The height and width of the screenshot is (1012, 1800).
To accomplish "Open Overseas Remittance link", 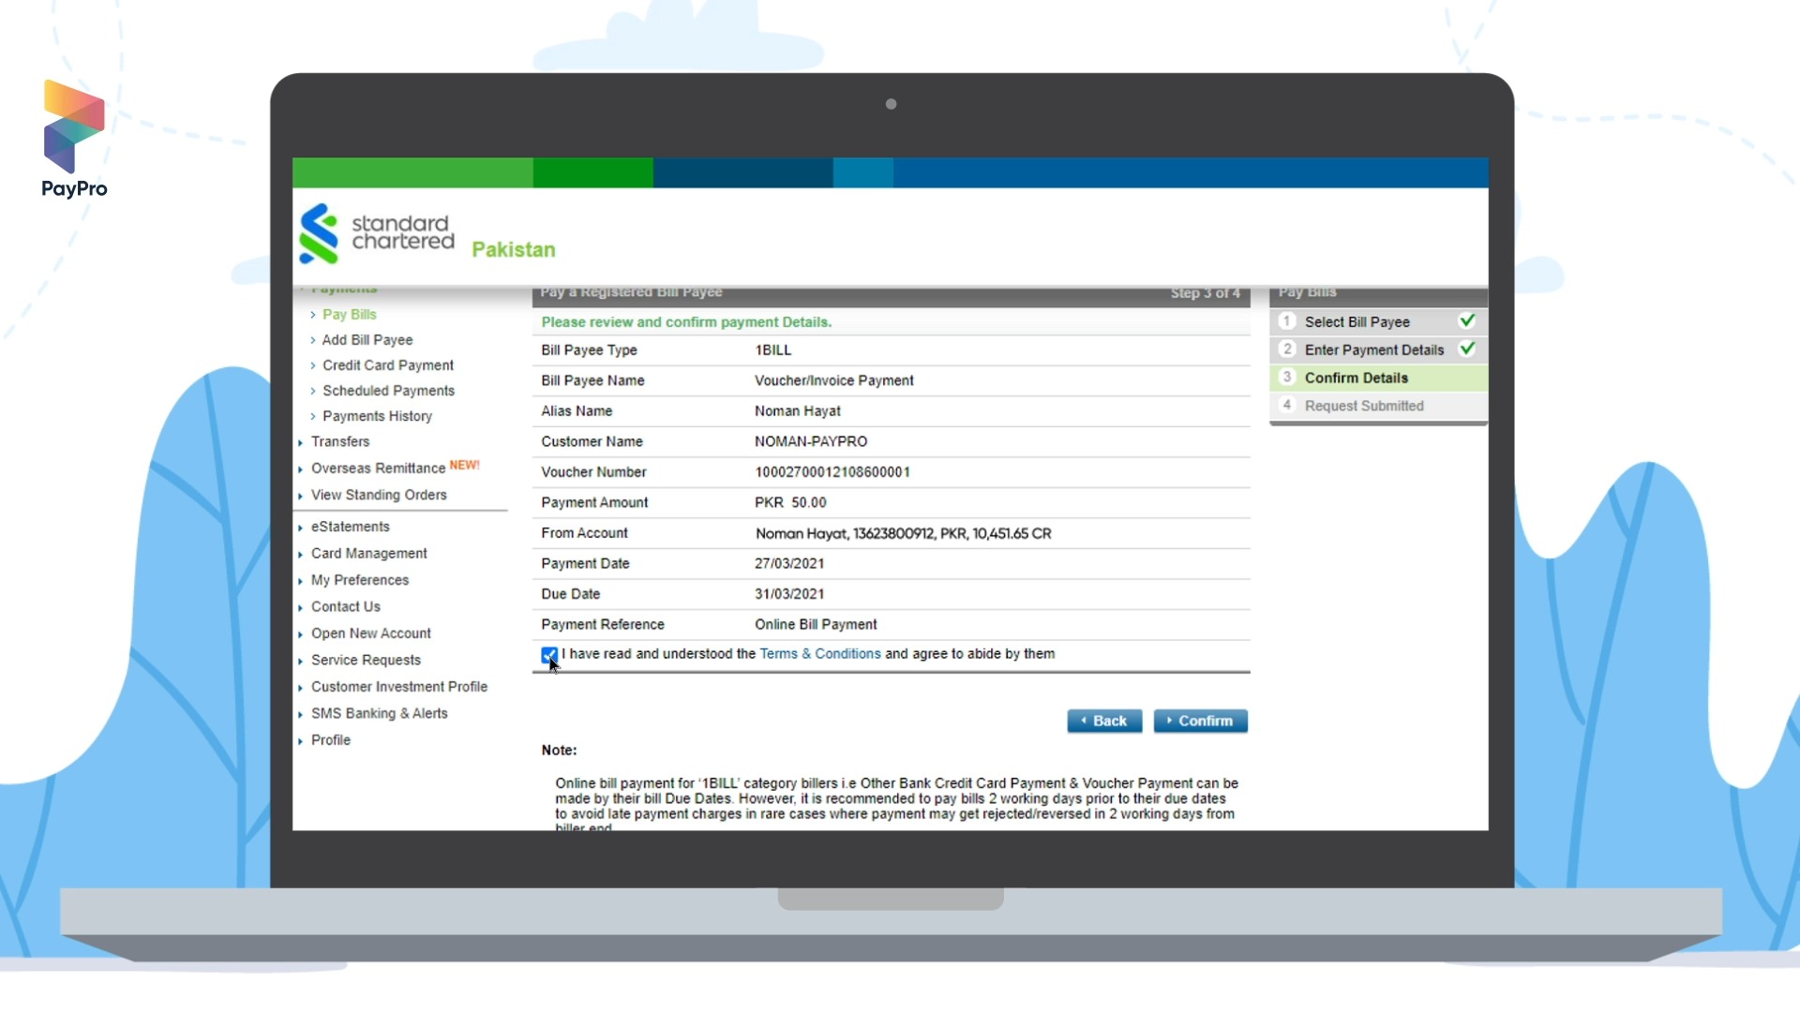I will pos(378,469).
